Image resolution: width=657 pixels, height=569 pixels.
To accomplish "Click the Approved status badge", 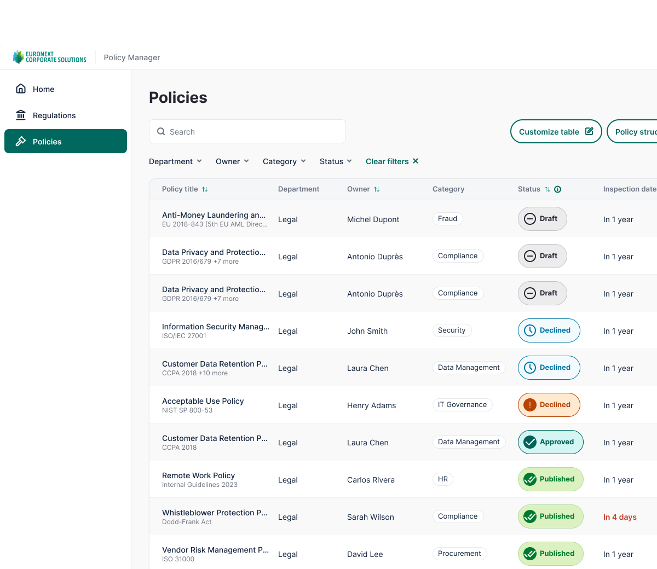I will pos(551,442).
